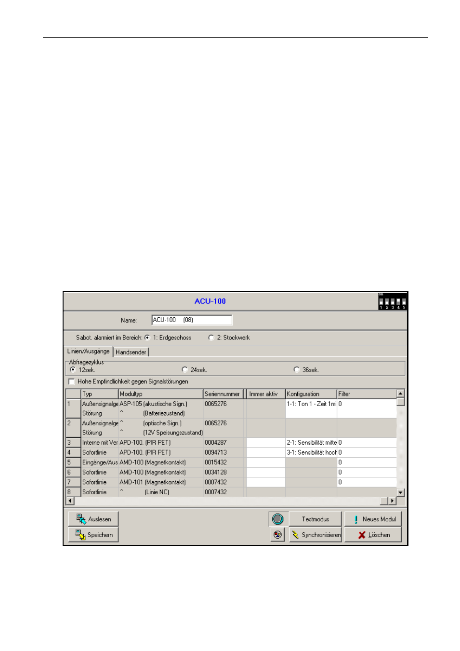Click serial number 0094713
460x651 pixels.
[x=223, y=452]
